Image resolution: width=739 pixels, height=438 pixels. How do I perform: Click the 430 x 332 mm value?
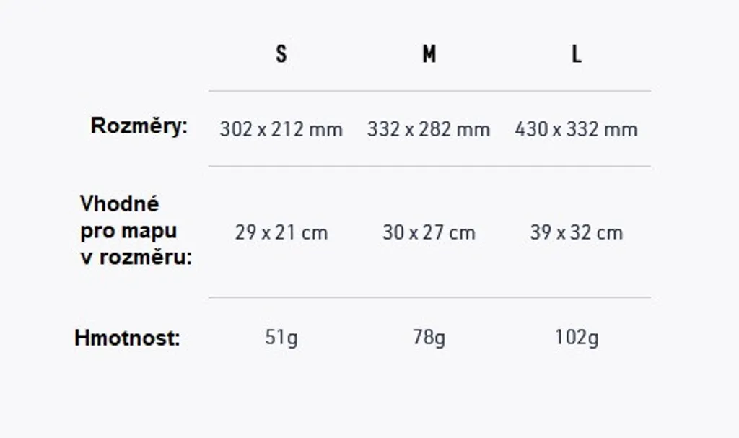coord(577,129)
